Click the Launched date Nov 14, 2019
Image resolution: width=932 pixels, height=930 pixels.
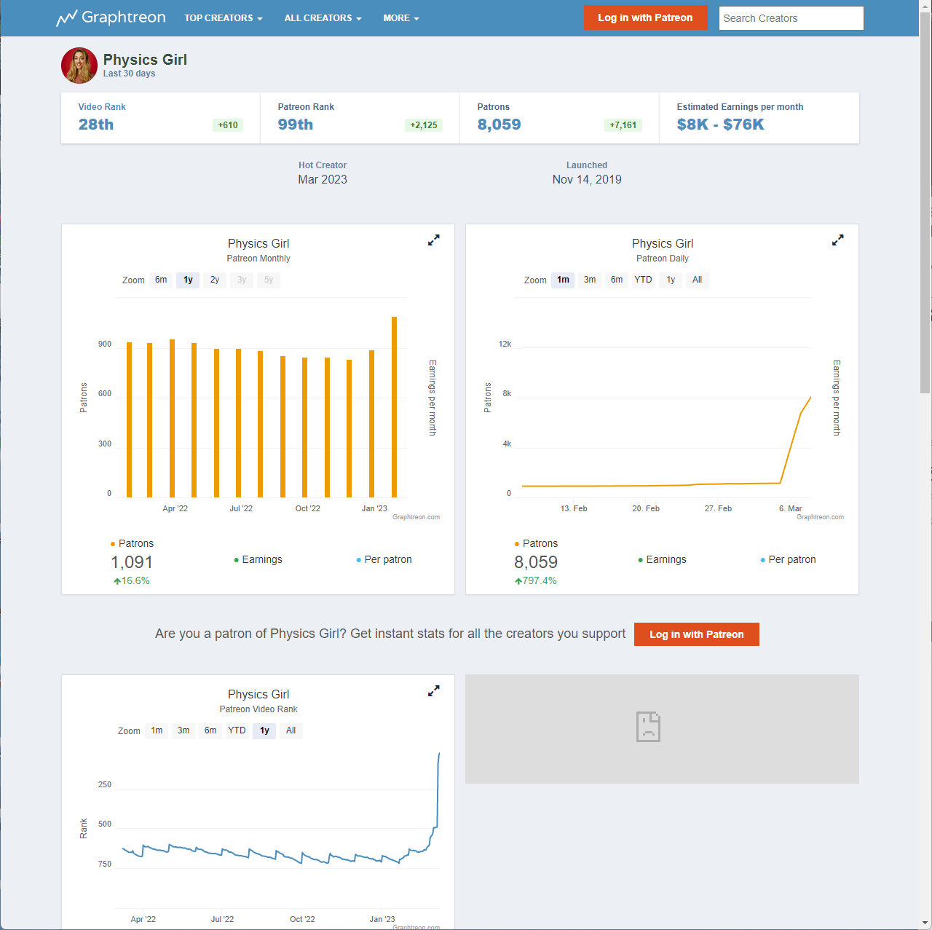(587, 180)
